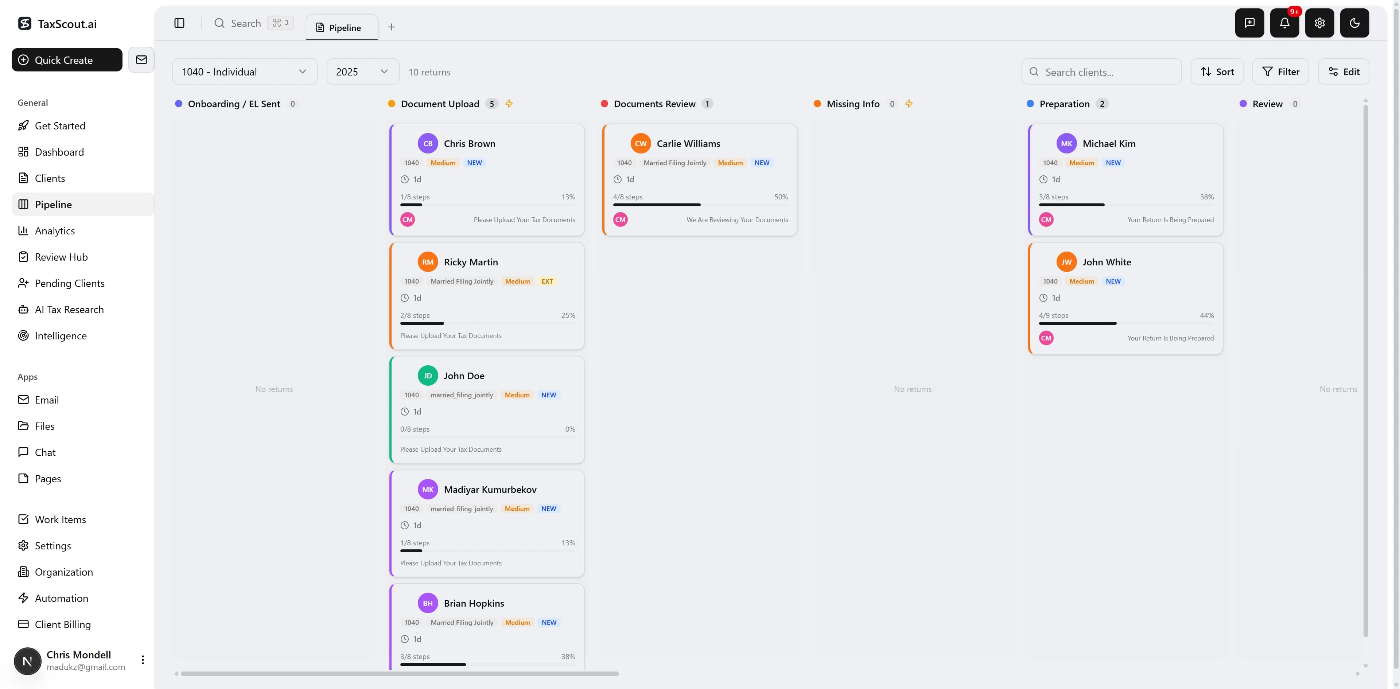
Task: Click CM assignee badge on Michael Kim card
Action: (x=1046, y=219)
